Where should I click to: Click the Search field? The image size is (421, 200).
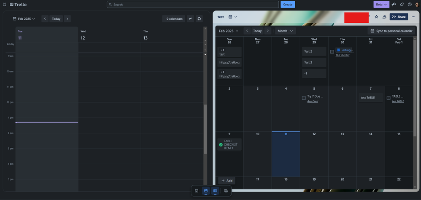[x=192, y=4]
